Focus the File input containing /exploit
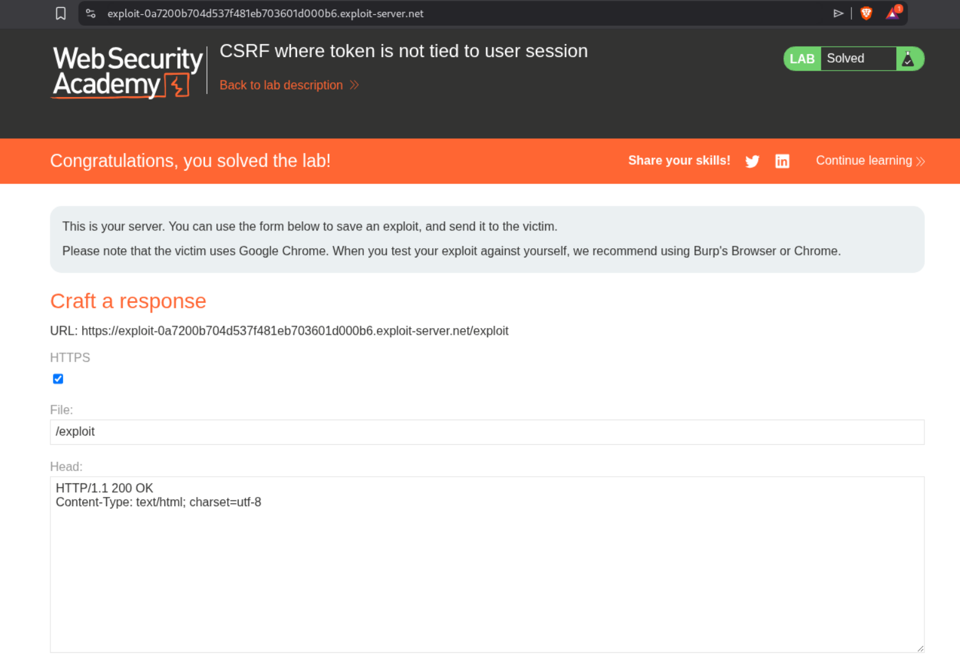Image resolution: width=960 pixels, height=656 pixels. tap(487, 432)
